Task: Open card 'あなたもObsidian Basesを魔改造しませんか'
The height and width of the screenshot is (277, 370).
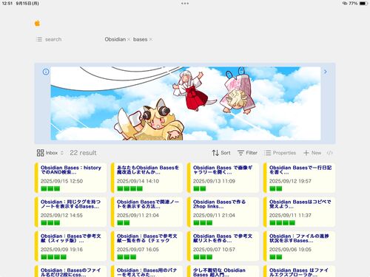Action: pos(147,177)
